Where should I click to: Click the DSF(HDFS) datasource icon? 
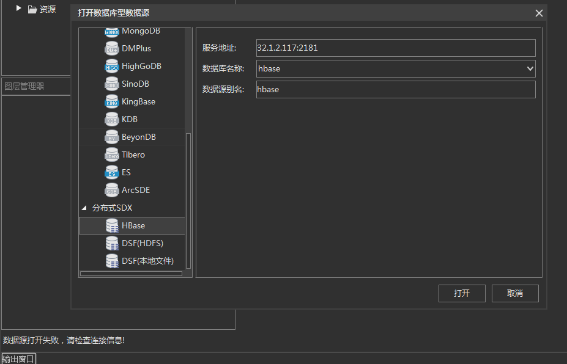(112, 244)
